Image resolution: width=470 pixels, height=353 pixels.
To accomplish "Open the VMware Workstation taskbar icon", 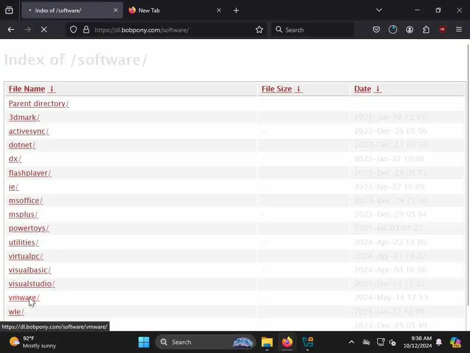I will coord(308,342).
